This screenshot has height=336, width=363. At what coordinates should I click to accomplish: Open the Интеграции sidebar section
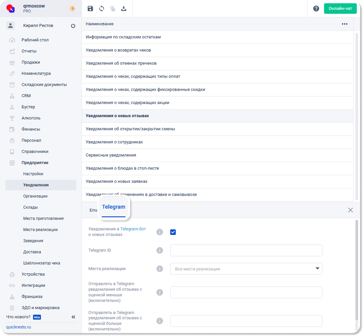point(33,285)
